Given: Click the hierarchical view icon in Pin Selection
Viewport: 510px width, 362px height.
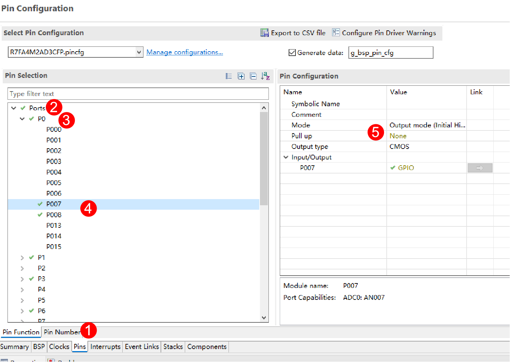Looking at the screenshot, I should pyautogui.click(x=229, y=76).
